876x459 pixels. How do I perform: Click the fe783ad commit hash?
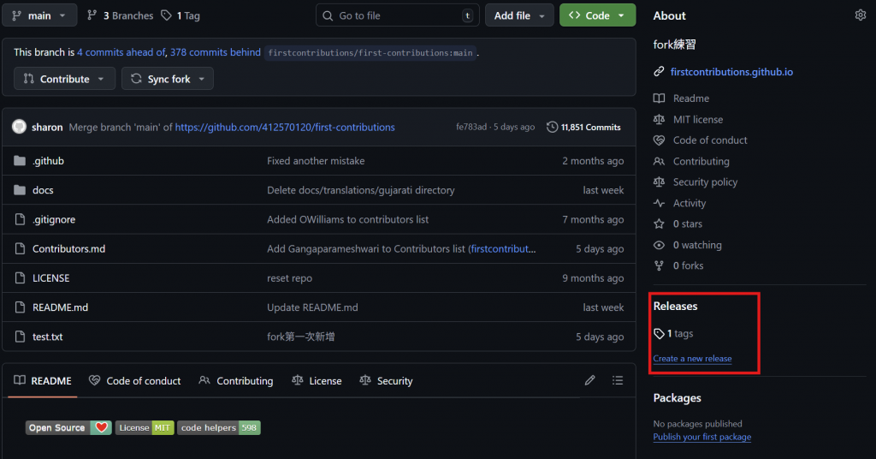471,127
